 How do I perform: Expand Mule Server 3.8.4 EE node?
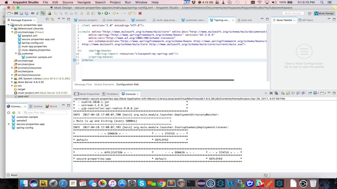[x=12, y=82]
